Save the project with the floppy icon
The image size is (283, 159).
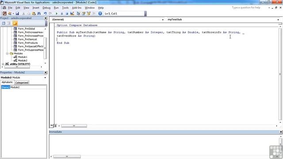coord(17,14)
